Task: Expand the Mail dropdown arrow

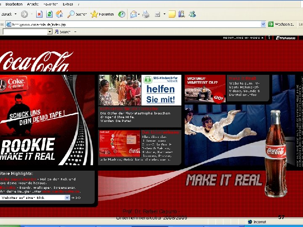Action: click(139, 14)
